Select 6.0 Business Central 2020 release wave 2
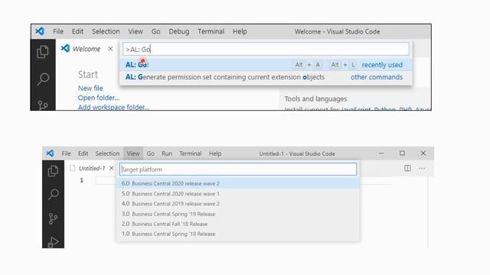Image resolution: width=490 pixels, height=275 pixels. (x=238, y=183)
